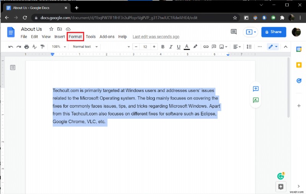Open the Normal text style dropdown
The width and height of the screenshot is (306, 194).
(85, 47)
